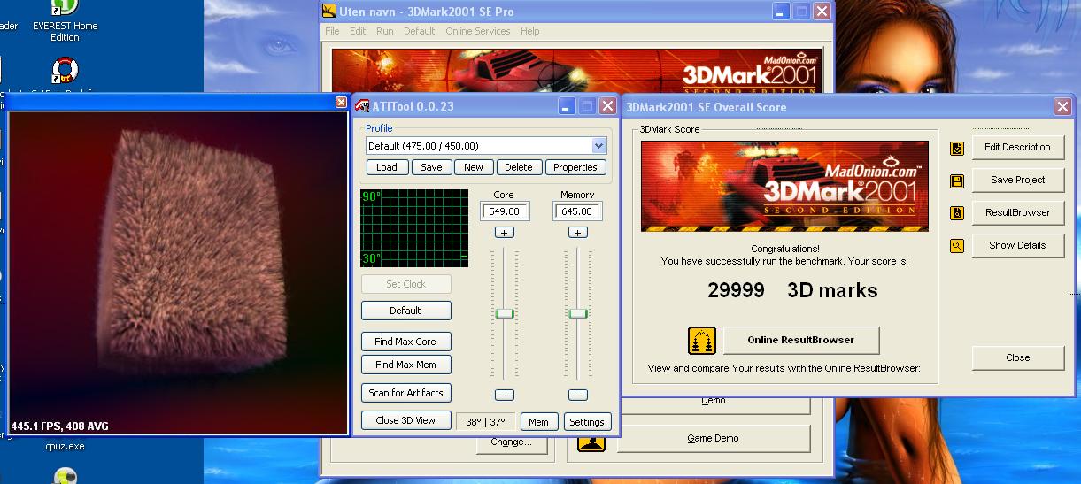The height and width of the screenshot is (484, 1081).
Task: Click Online ResultBrowser button
Action: pyautogui.click(x=801, y=341)
